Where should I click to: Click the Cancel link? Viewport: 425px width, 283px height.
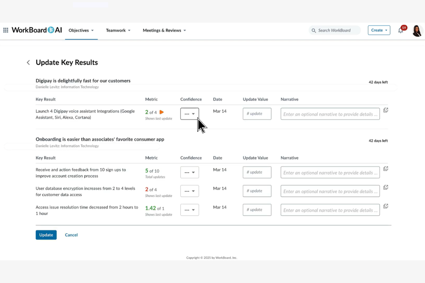pos(71,235)
